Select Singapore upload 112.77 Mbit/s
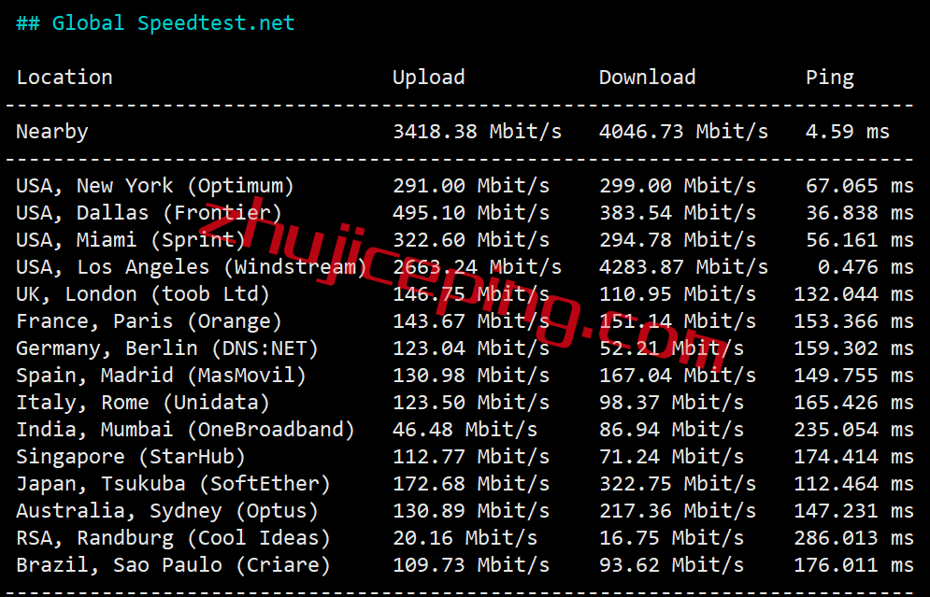Image resolution: width=930 pixels, height=597 pixels. pos(471,457)
